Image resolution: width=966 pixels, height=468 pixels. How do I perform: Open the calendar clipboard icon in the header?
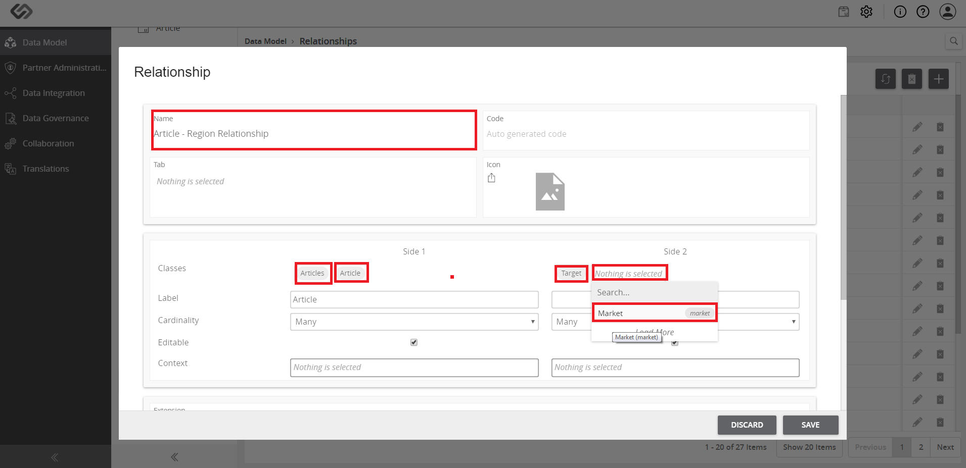tap(844, 12)
